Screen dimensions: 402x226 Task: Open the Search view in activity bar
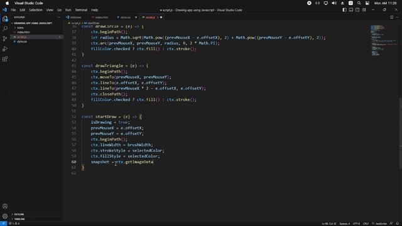[x=5, y=28]
